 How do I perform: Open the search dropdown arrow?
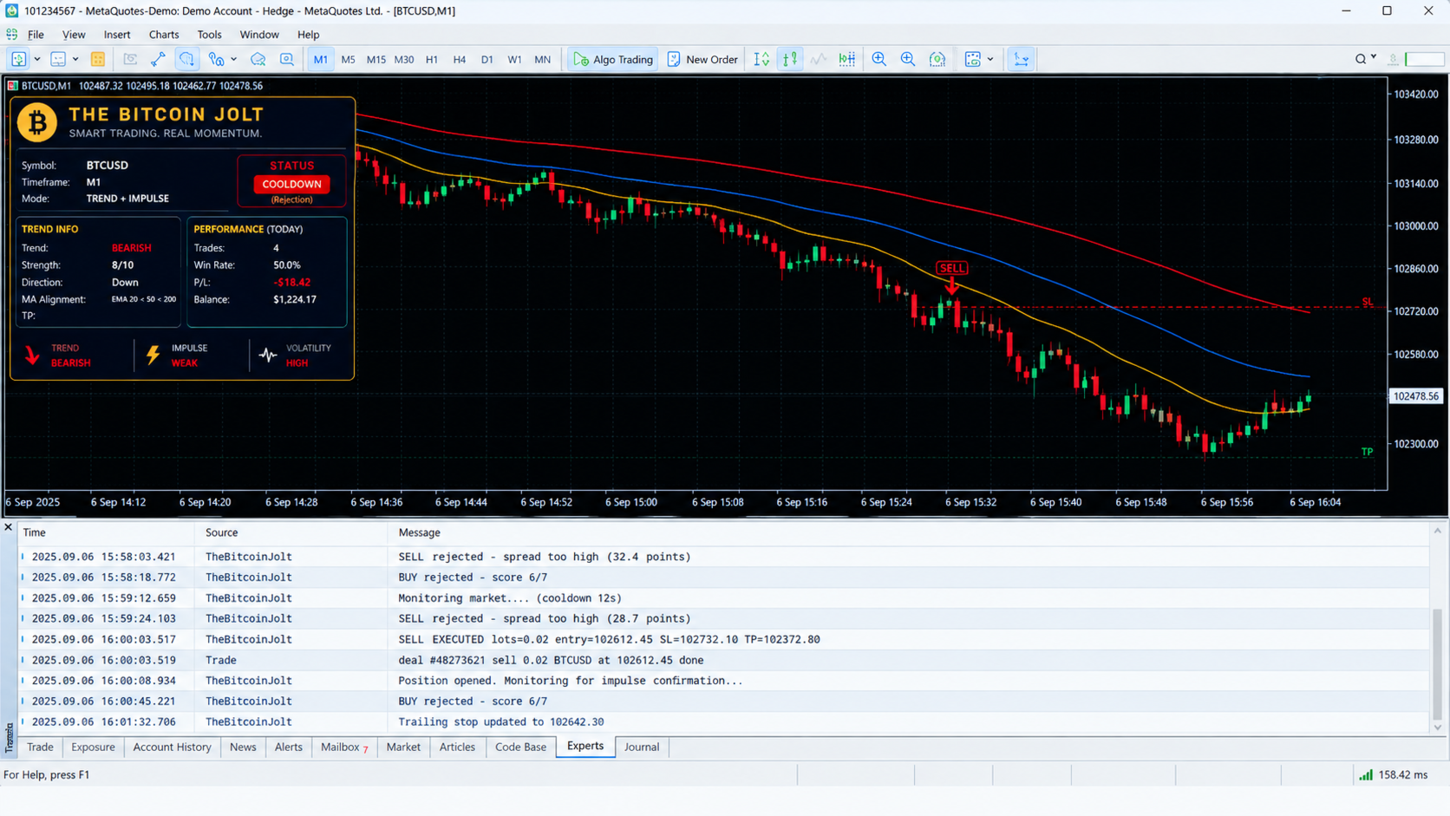pos(1374,58)
